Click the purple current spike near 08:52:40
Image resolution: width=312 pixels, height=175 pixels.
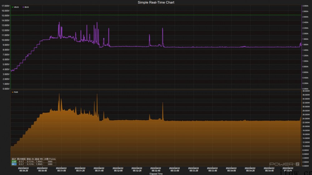point(163,37)
